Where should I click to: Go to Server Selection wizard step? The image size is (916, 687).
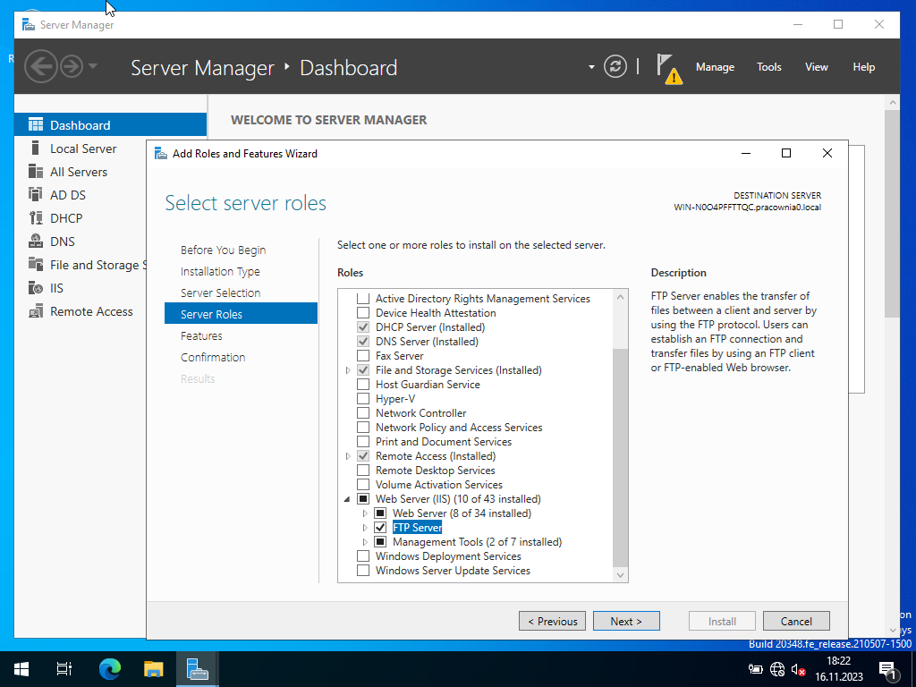220,293
